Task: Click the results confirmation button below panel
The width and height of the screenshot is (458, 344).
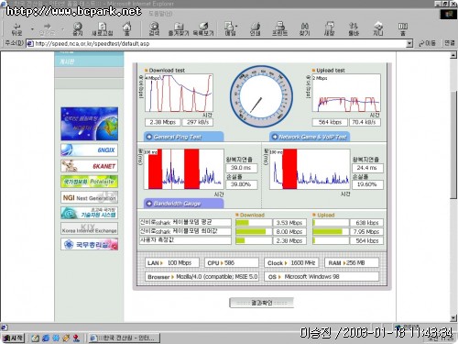Action: click(261, 303)
